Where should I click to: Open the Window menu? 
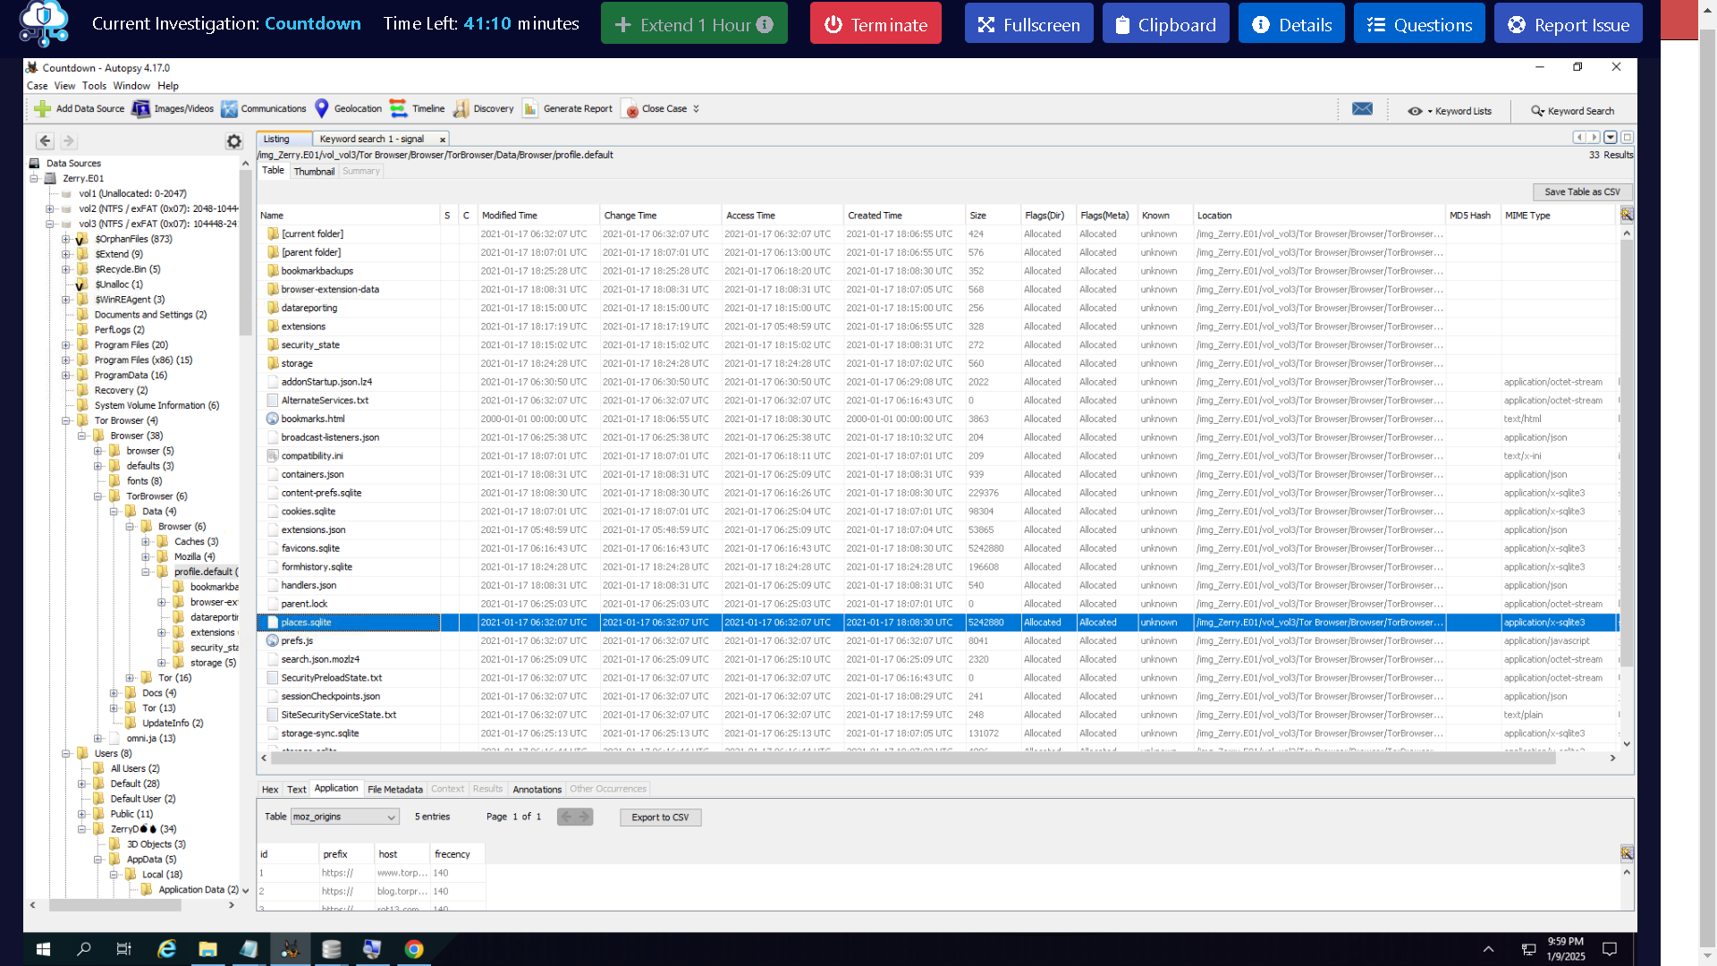131,86
